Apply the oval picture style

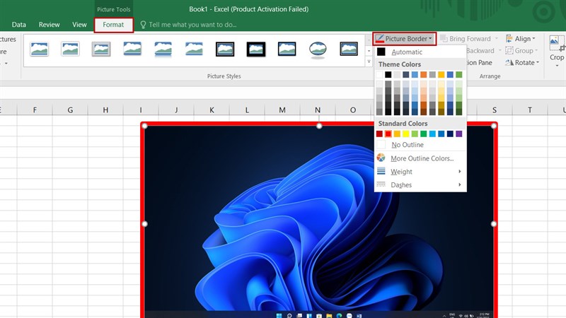tap(318, 49)
